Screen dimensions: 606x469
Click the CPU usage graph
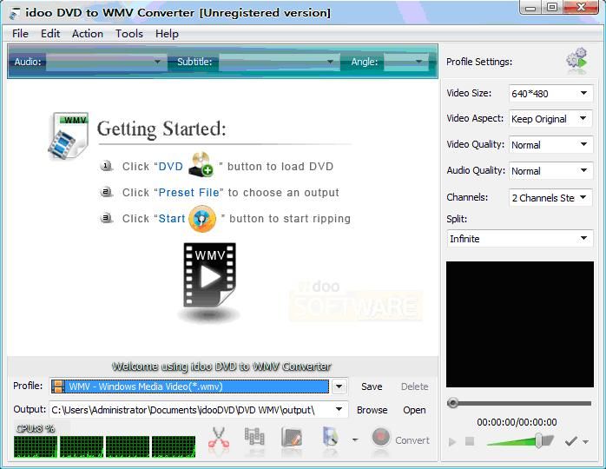tap(104, 446)
